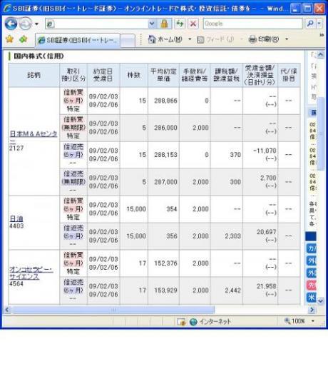Click the red 先 sidebar button

(312, 285)
